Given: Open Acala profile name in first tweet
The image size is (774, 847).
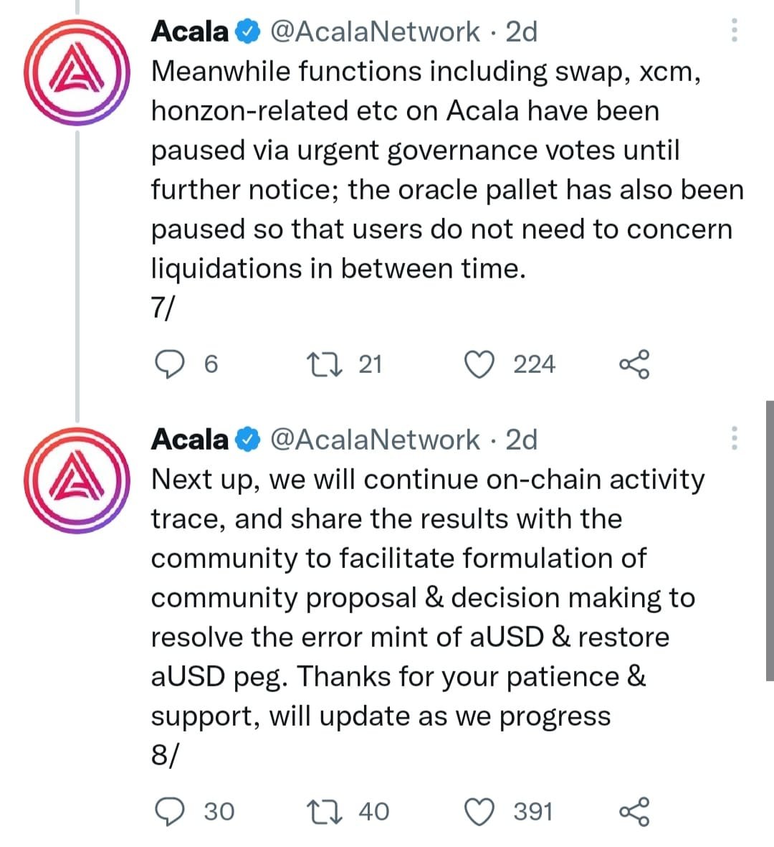Looking at the screenshot, I should click(x=190, y=32).
